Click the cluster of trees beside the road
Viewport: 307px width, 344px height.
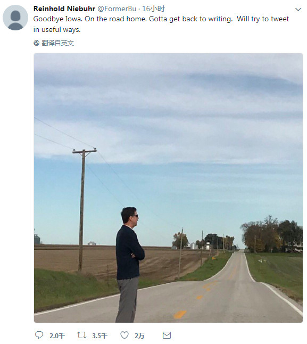pyautogui.click(x=271, y=235)
